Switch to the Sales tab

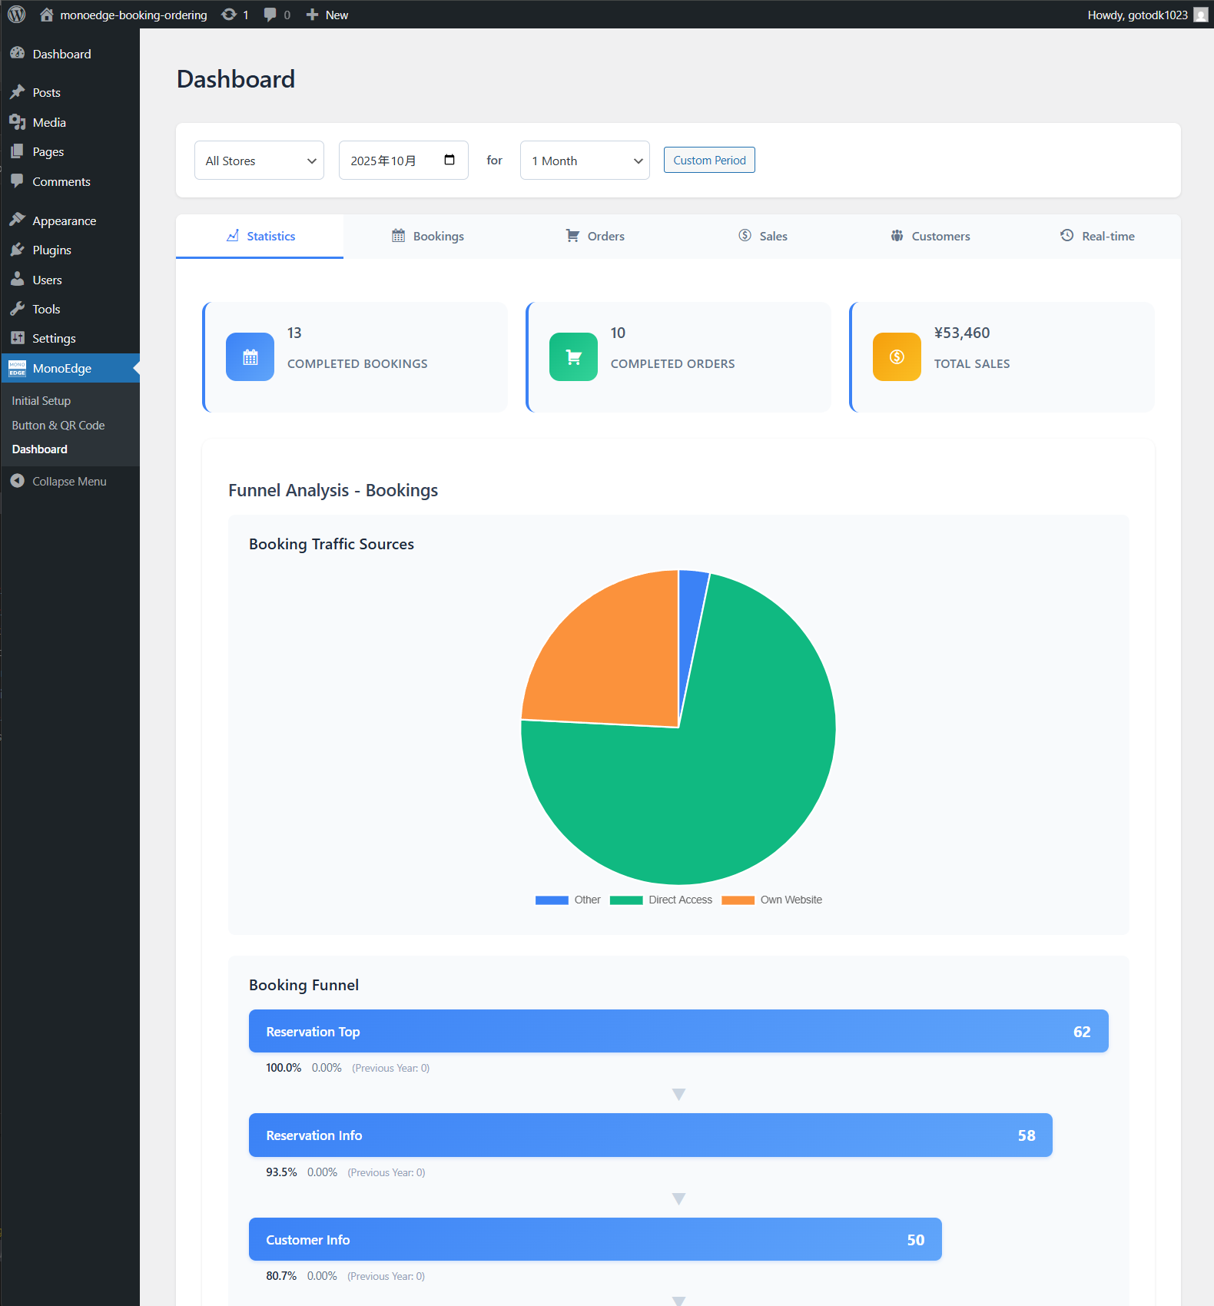pos(762,237)
